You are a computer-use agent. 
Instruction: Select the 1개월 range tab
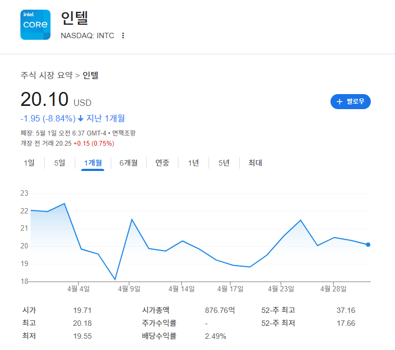92,163
